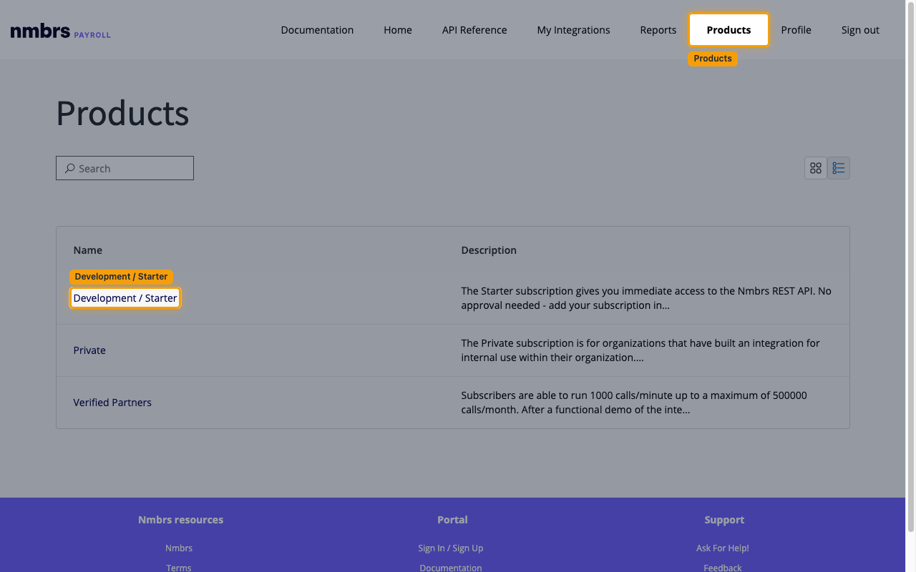Click the Nmbrs resources footer heading
This screenshot has width=916, height=572.
180,520
